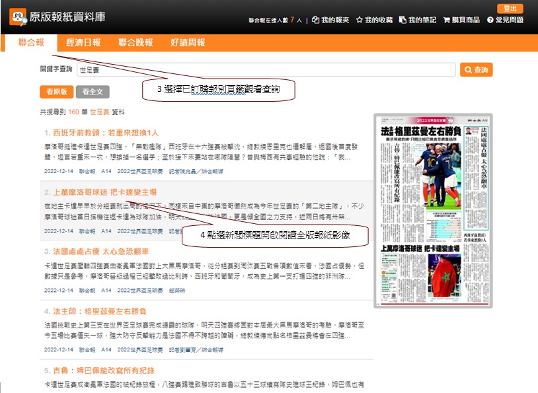Viewport: 538px width, 393px height.
Task: Open 我的筆記 link text
Action: 422,20
